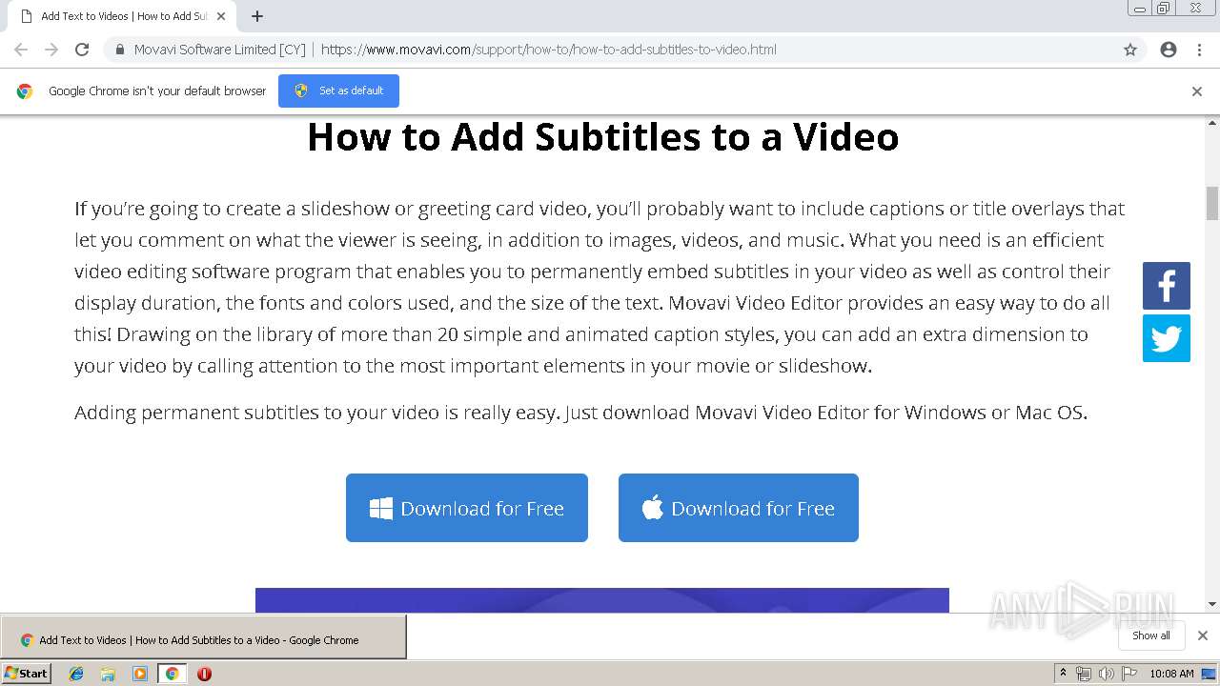Click the Chrome taskbar preview window title

pos(199,640)
